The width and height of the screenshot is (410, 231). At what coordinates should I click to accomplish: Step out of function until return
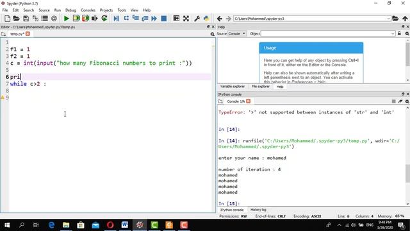pos(145,19)
